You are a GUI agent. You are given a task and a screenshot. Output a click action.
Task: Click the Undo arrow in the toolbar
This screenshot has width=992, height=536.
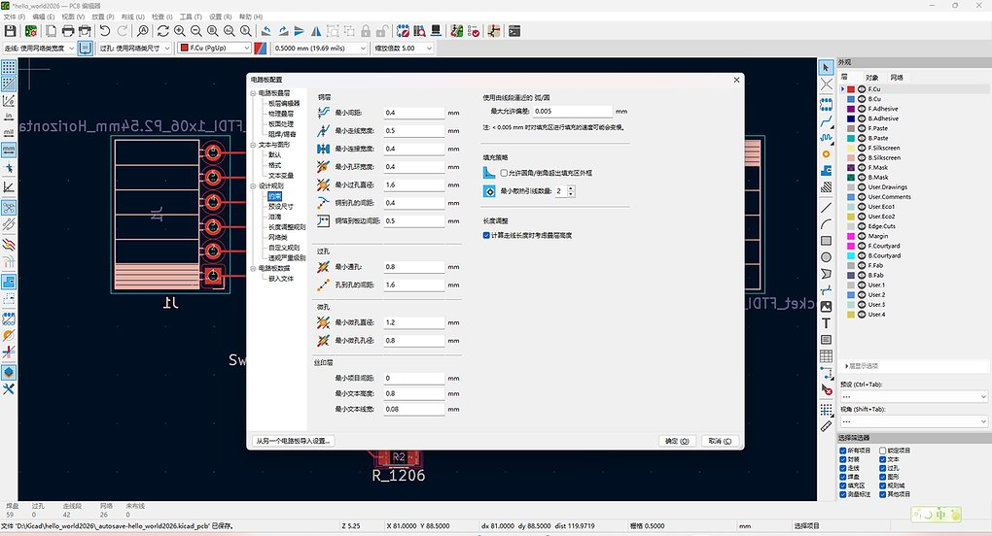coord(105,31)
